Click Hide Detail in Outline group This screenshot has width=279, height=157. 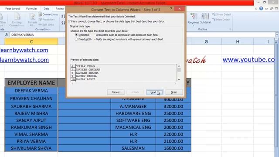point(221,20)
